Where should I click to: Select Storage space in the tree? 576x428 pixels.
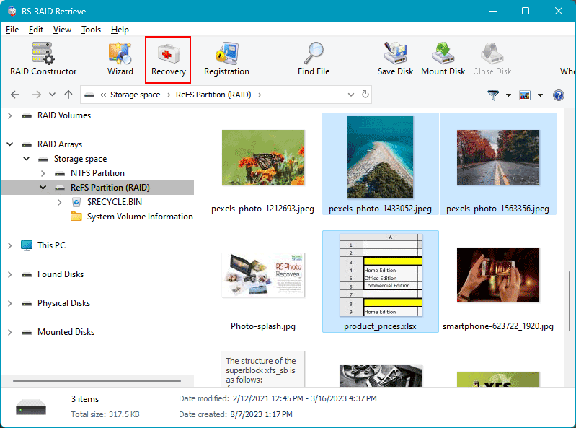(80, 159)
